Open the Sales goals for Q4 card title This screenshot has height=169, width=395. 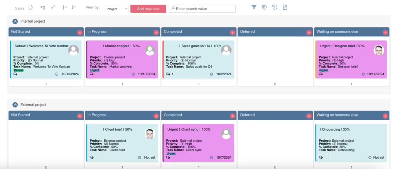coord(200,46)
